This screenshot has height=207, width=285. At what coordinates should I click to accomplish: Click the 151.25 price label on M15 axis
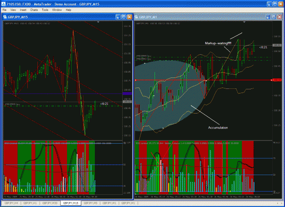pos(127,35)
